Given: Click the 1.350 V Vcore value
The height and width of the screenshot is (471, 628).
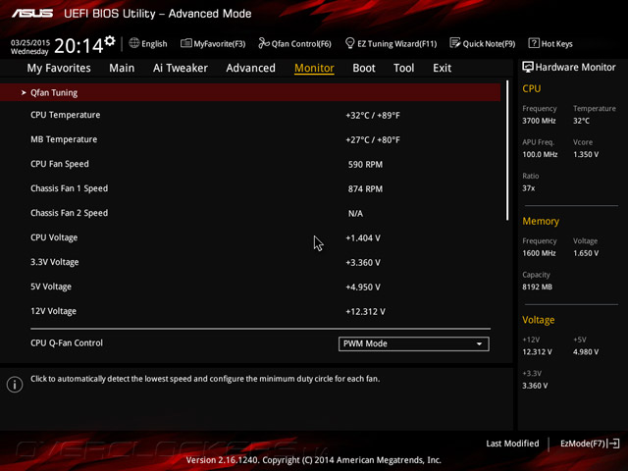Looking at the screenshot, I should [586, 155].
